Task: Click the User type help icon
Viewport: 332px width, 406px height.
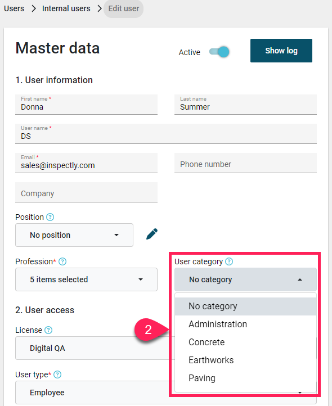Action: [57, 375]
